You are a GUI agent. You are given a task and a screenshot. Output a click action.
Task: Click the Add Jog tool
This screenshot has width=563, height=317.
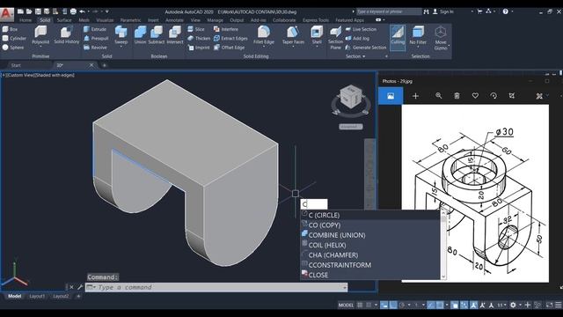point(357,38)
